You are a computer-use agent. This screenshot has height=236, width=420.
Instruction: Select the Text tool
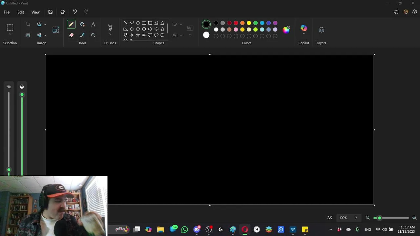click(x=93, y=25)
